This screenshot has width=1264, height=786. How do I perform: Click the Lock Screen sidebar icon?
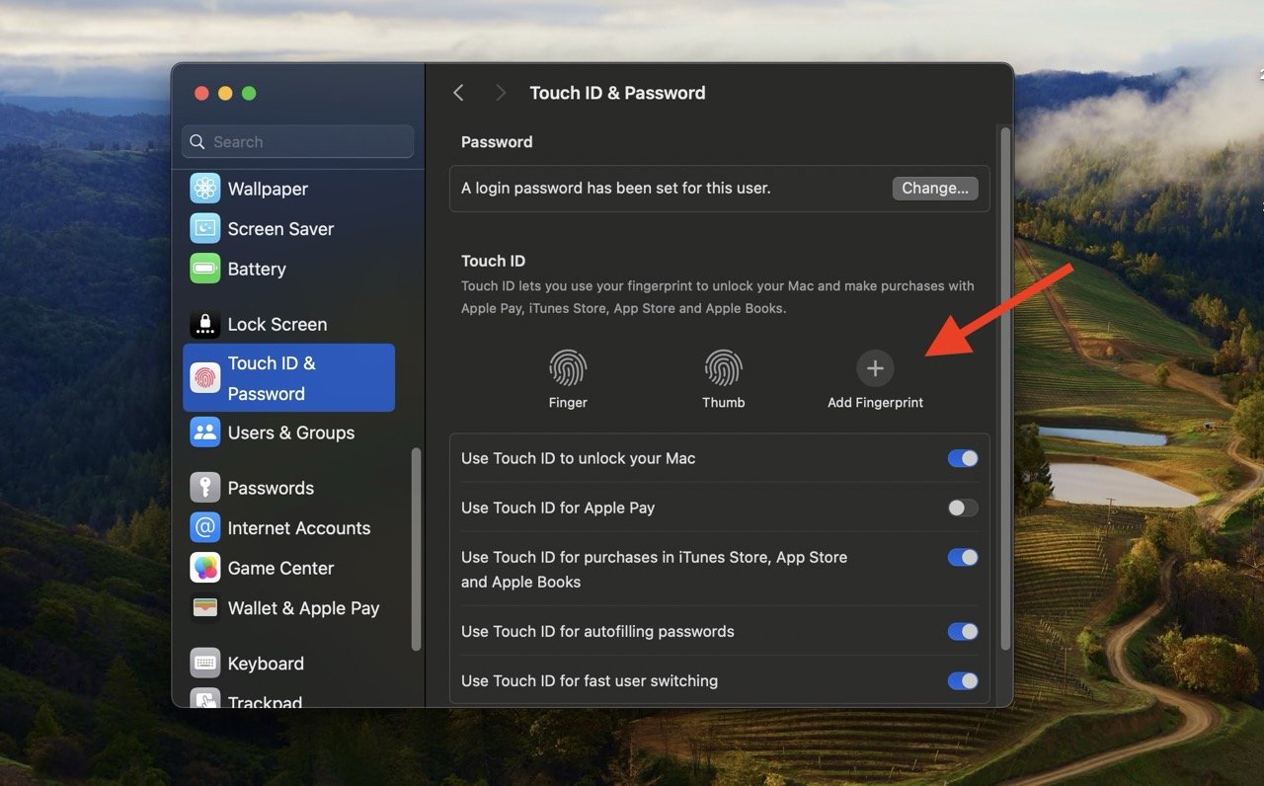click(x=205, y=325)
